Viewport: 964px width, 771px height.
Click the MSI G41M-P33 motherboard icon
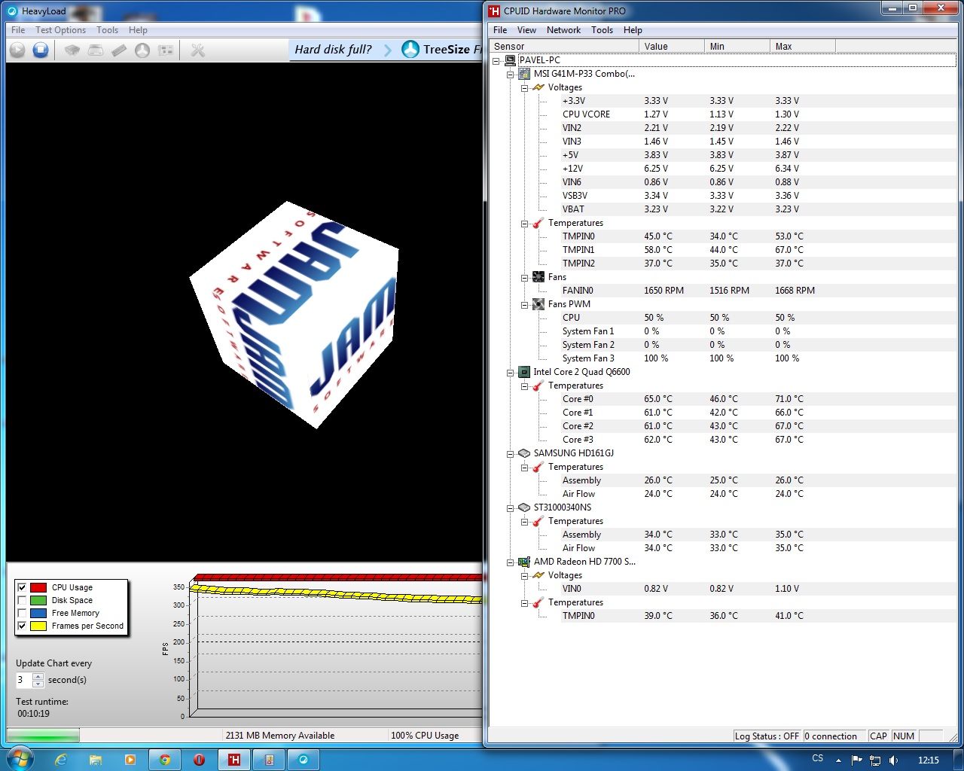[x=524, y=74]
